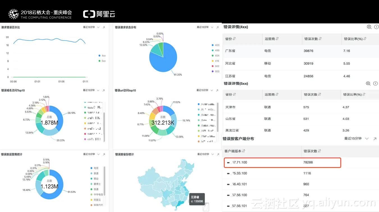The width and height of the screenshot is (379, 212).
Task: Sort 4xx table by 错误次数 column
Action: (x=320, y=39)
